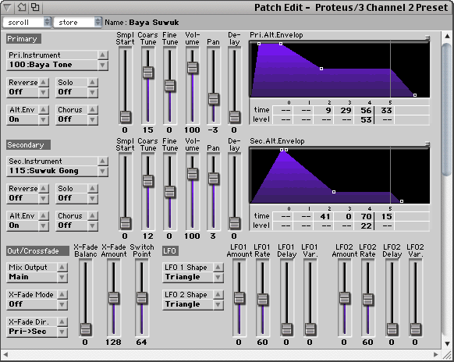Select the Primary section header

(x=23, y=39)
